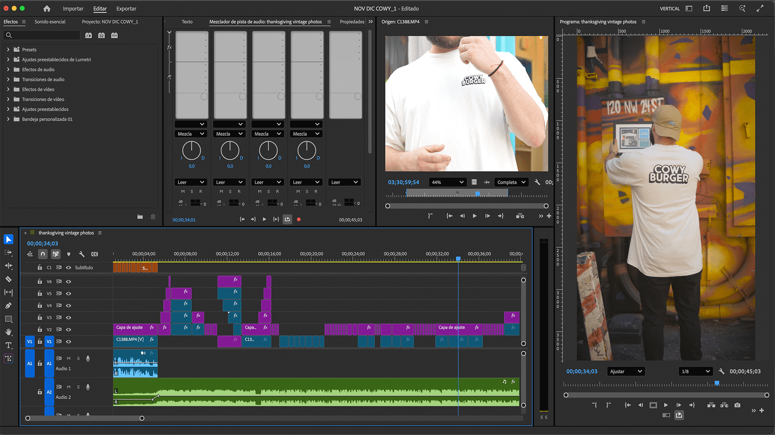Switch to the Exportar tab

(126, 8)
